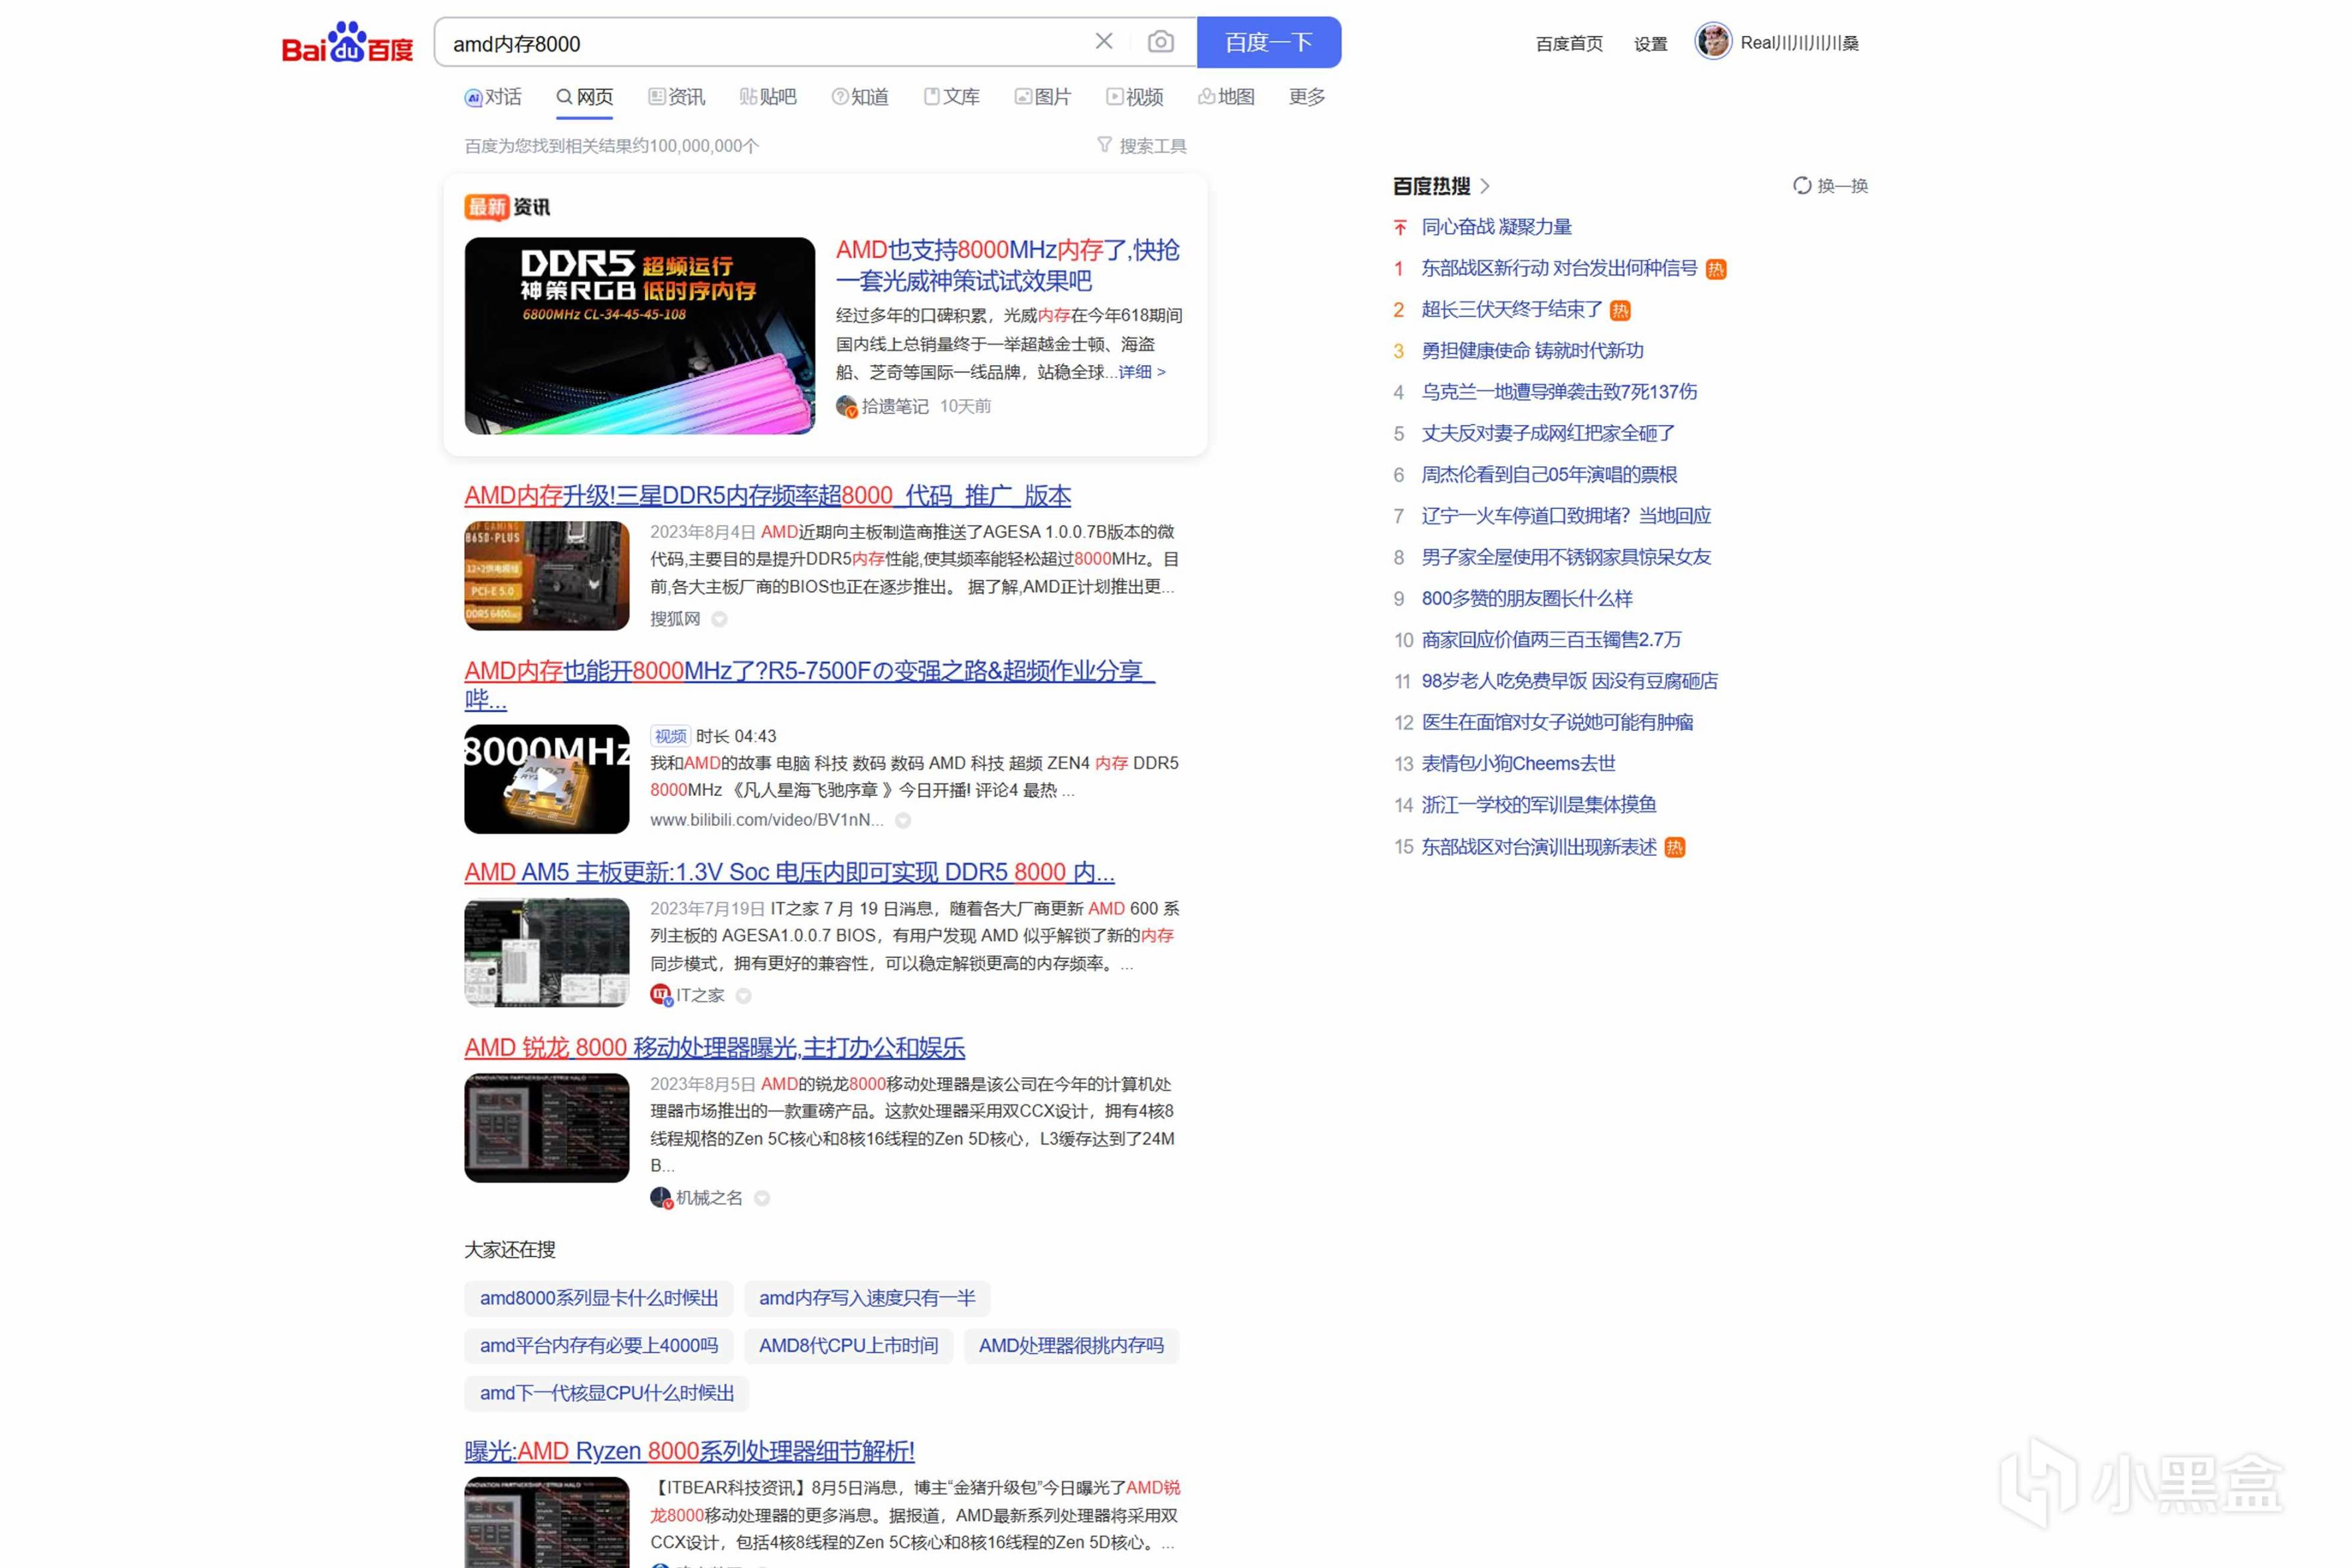Open hot topic 表情包小狗Cheems去世
The image size is (2352, 1568).
[x=1519, y=764]
